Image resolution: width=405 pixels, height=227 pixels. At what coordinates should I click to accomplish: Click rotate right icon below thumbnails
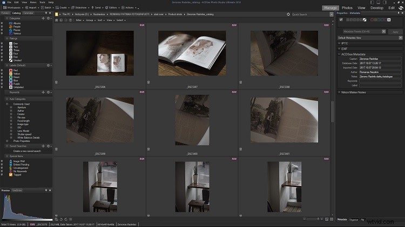pyautogui.click(x=66, y=219)
